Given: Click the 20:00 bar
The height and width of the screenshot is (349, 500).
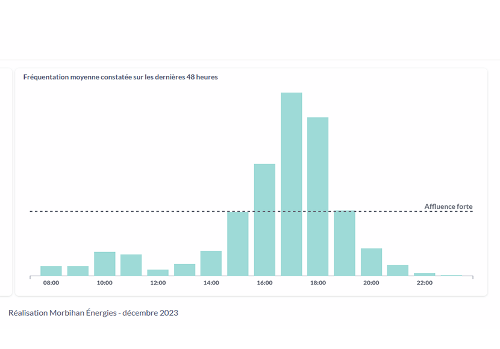Looking at the screenshot, I should coord(372,262).
